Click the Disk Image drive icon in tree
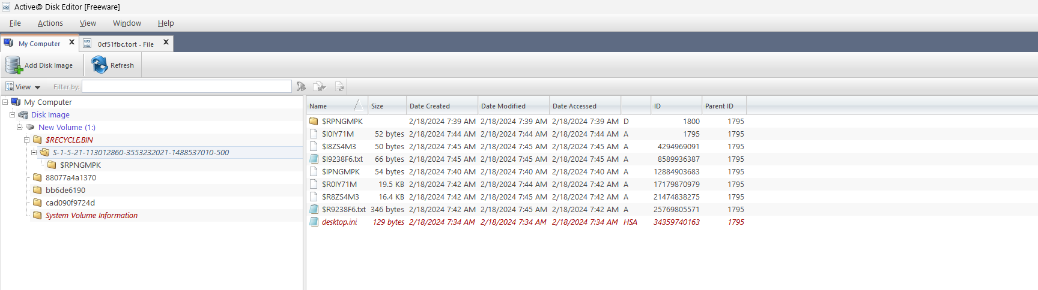 [x=23, y=115]
